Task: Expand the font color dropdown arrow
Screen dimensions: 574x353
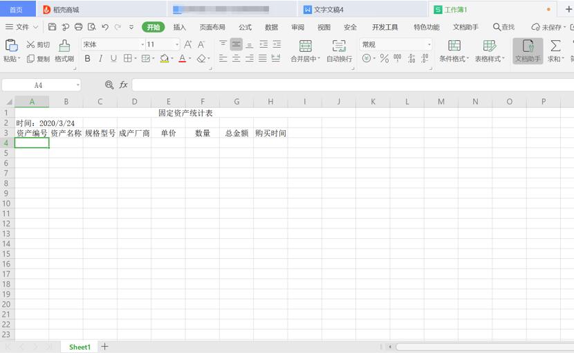Action: tap(189, 58)
